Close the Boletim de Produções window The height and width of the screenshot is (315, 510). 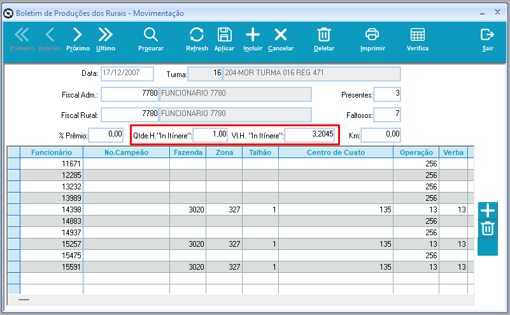(x=497, y=12)
